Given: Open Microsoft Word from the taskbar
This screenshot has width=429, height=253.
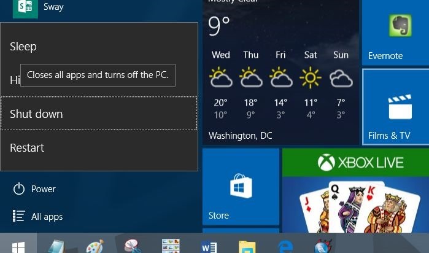Looking at the screenshot, I should (x=209, y=247).
